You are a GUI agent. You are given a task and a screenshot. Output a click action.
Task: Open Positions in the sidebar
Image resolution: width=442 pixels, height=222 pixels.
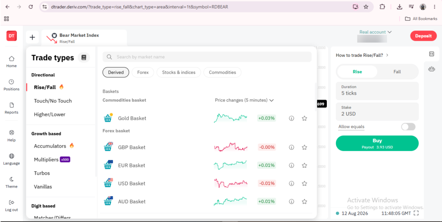(12, 85)
